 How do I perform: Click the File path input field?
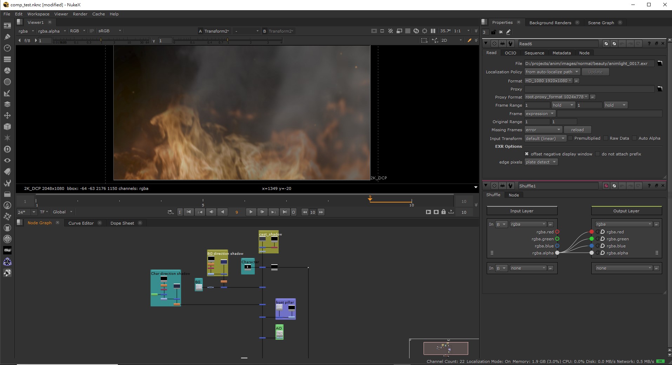coord(589,64)
